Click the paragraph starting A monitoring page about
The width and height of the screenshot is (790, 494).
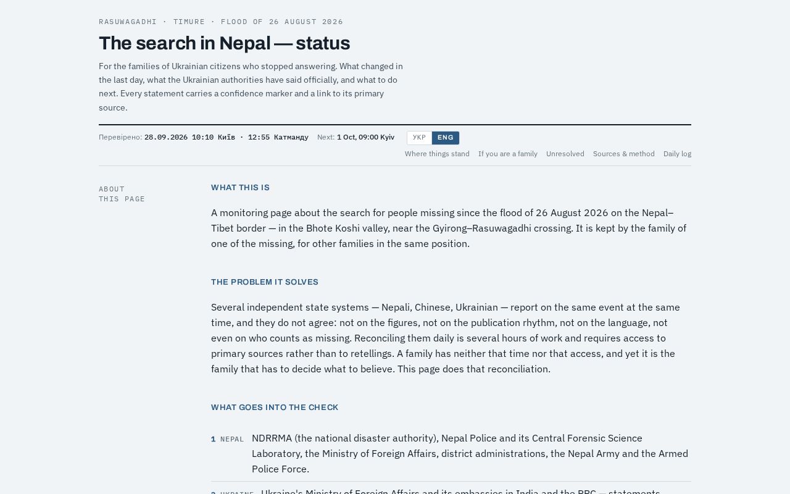[449, 228]
